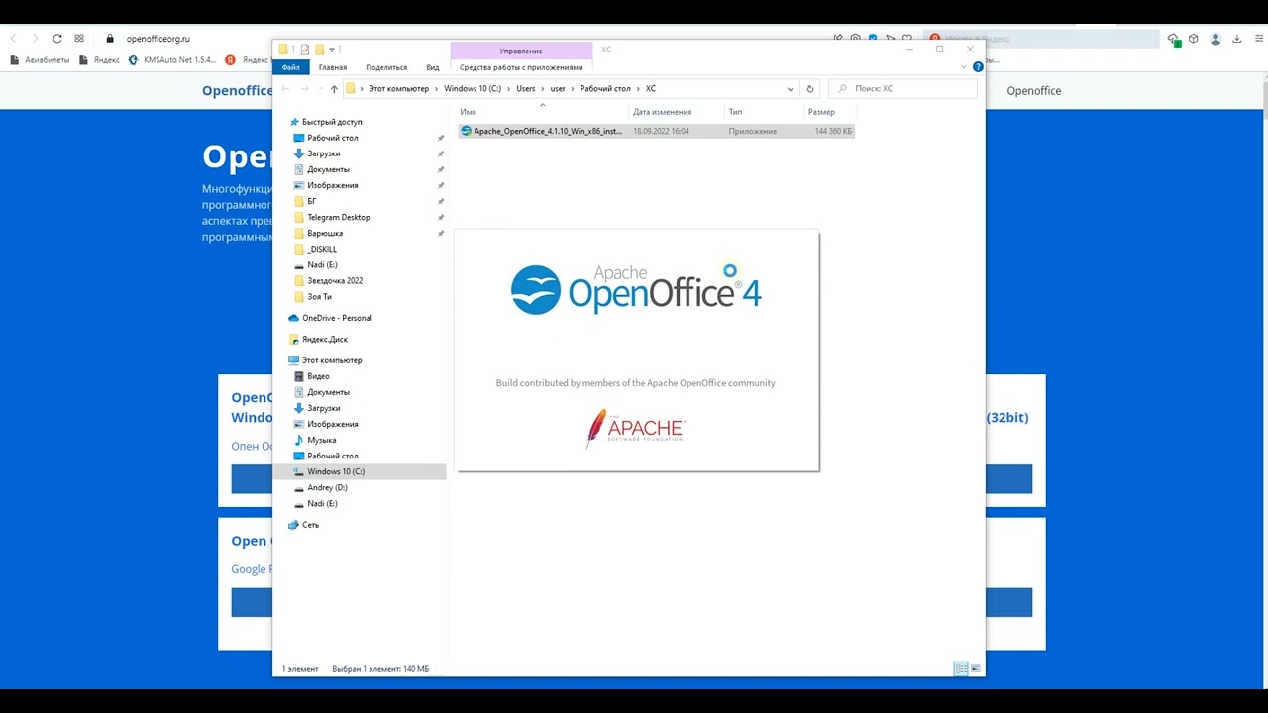Click Windows 10 (C:) in the address breadcrumb
Screen dimensions: 1268x713
point(473,89)
